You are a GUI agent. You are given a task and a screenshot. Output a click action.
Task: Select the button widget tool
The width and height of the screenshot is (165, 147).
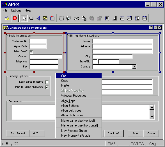[x=31, y=18]
